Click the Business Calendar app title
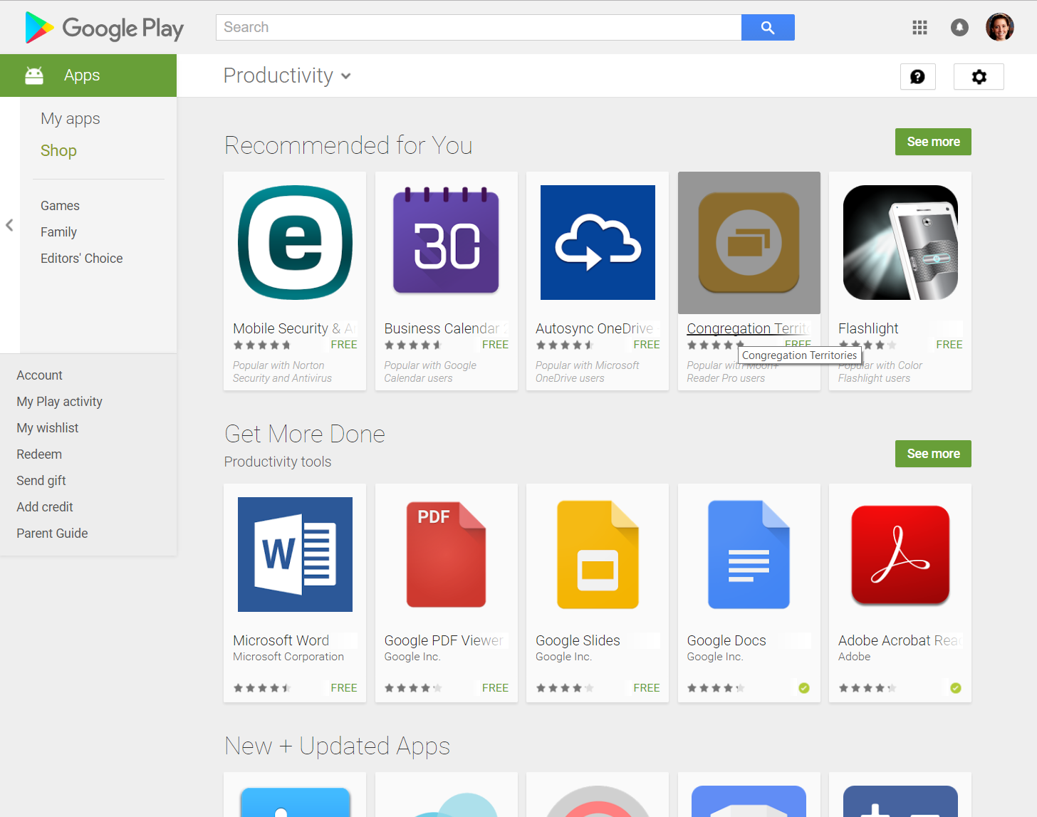The width and height of the screenshot is (1037, 817). pos(445,328)
